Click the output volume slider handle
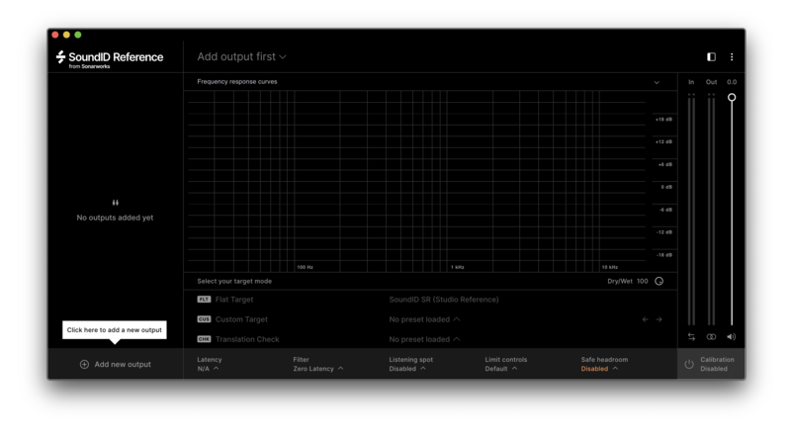This screenshot has height=438, width=791. pyautogui.click(x=732, y=98)
